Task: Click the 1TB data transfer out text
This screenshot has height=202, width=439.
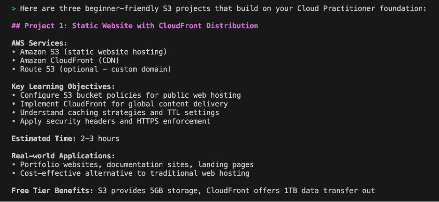Action: pos(330,191)
